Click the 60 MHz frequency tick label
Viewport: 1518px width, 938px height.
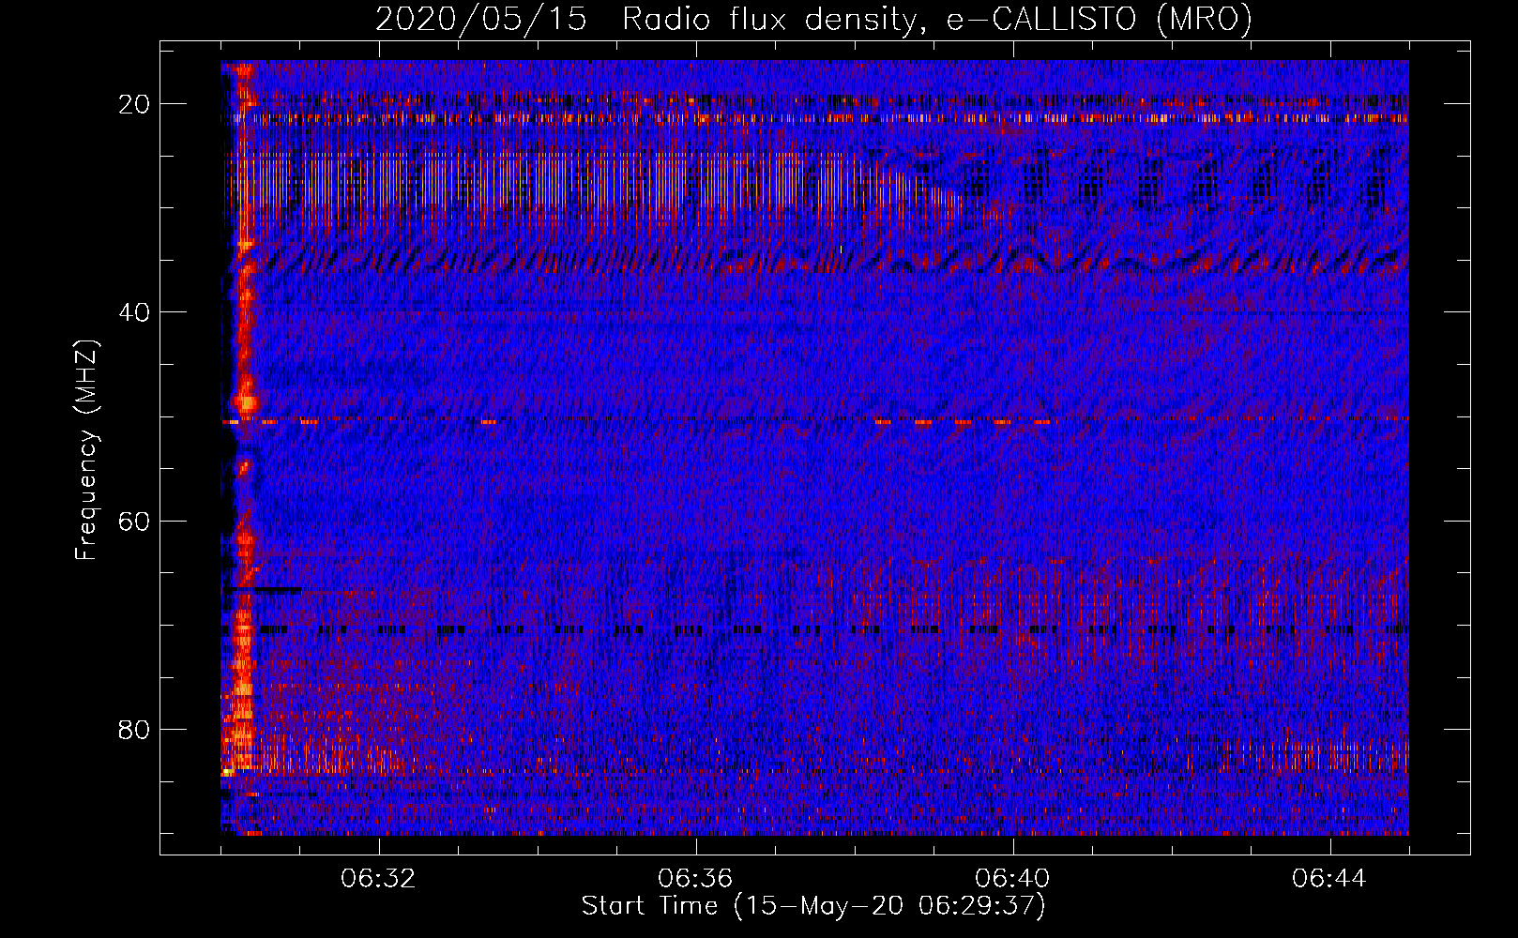135,521
